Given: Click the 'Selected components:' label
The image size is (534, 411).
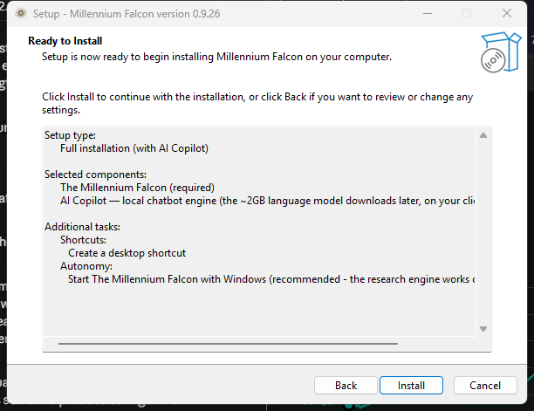Looking at the screenshot, I should click(x=95, y=175).
